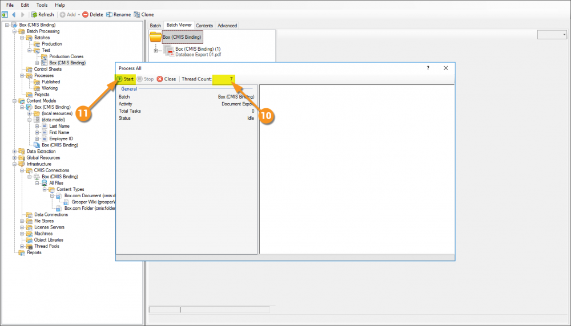Open the Edit menu

coord(25,5)
